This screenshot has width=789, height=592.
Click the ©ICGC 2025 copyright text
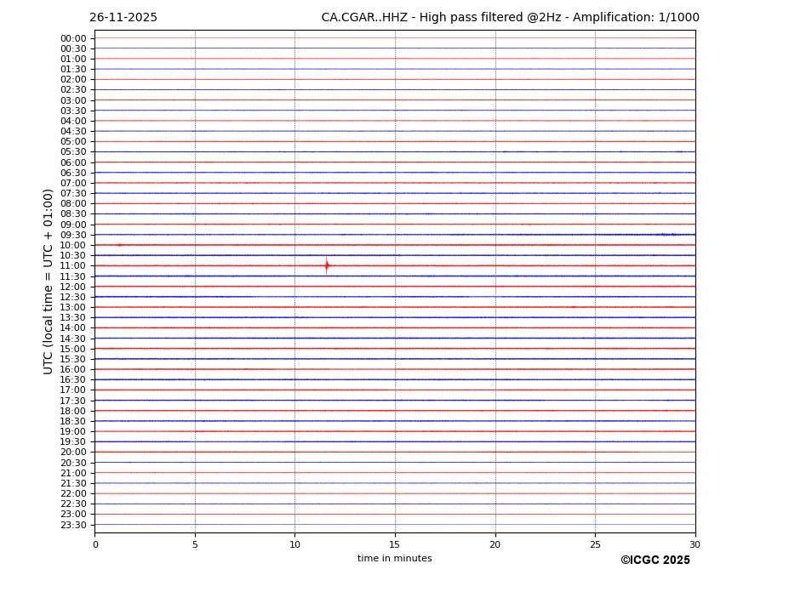pyautogui.click(x=655, y=561)
